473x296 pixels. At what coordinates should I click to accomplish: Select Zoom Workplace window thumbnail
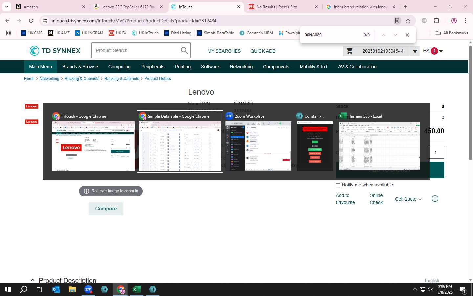pos(258,146)
